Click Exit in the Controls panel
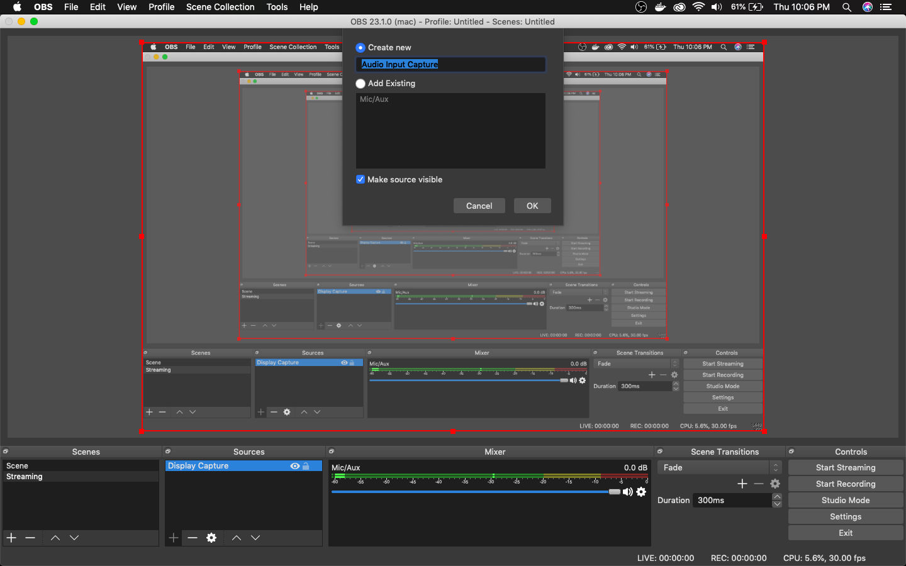 click(x=846, y=533)
